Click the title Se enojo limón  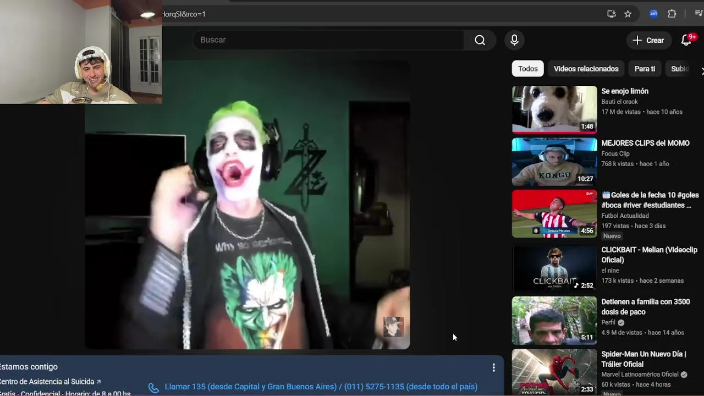[625, 91]
